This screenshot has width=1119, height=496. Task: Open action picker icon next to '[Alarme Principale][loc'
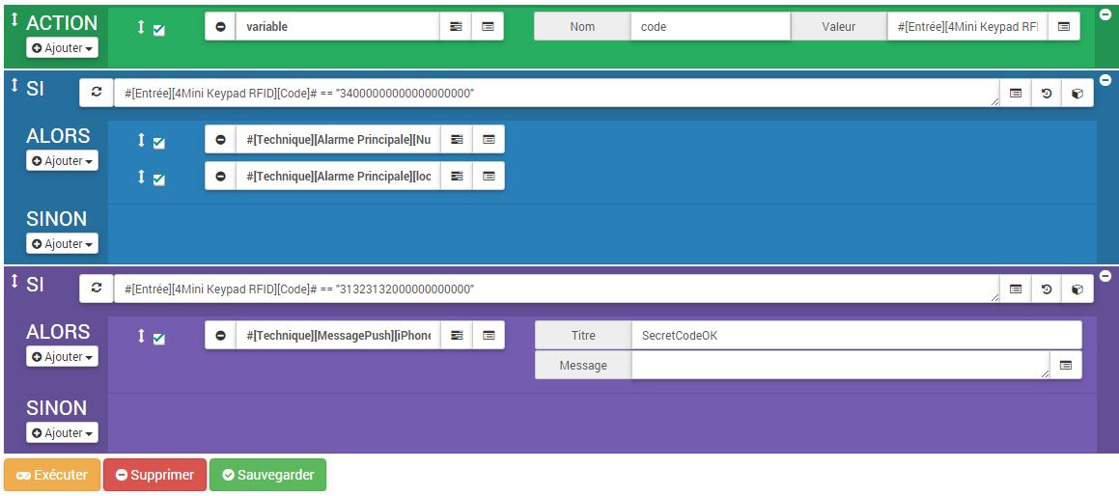pos(457,176)
